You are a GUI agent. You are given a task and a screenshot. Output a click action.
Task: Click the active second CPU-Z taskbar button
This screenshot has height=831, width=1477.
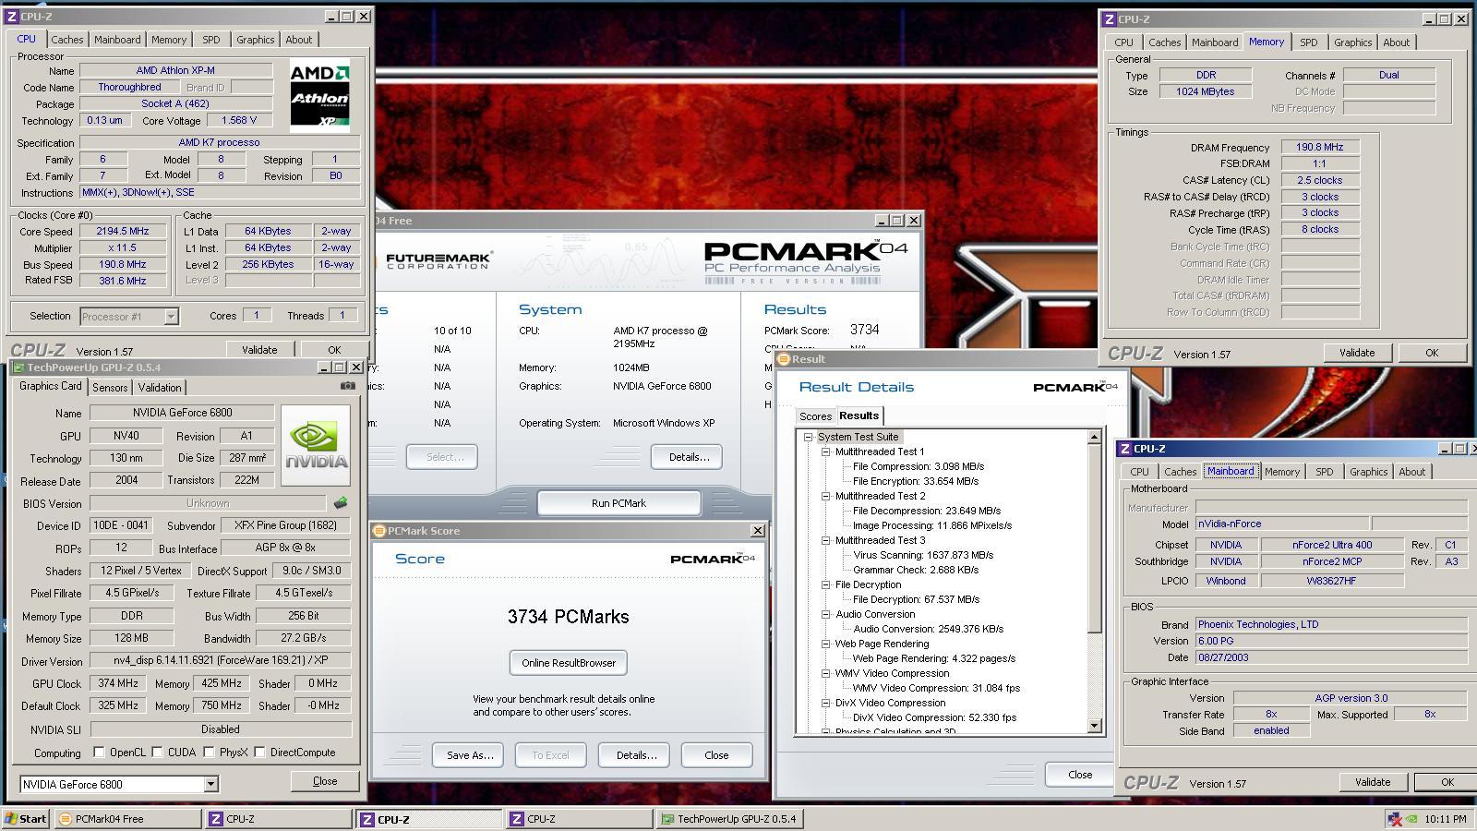(x=429, y=819)
